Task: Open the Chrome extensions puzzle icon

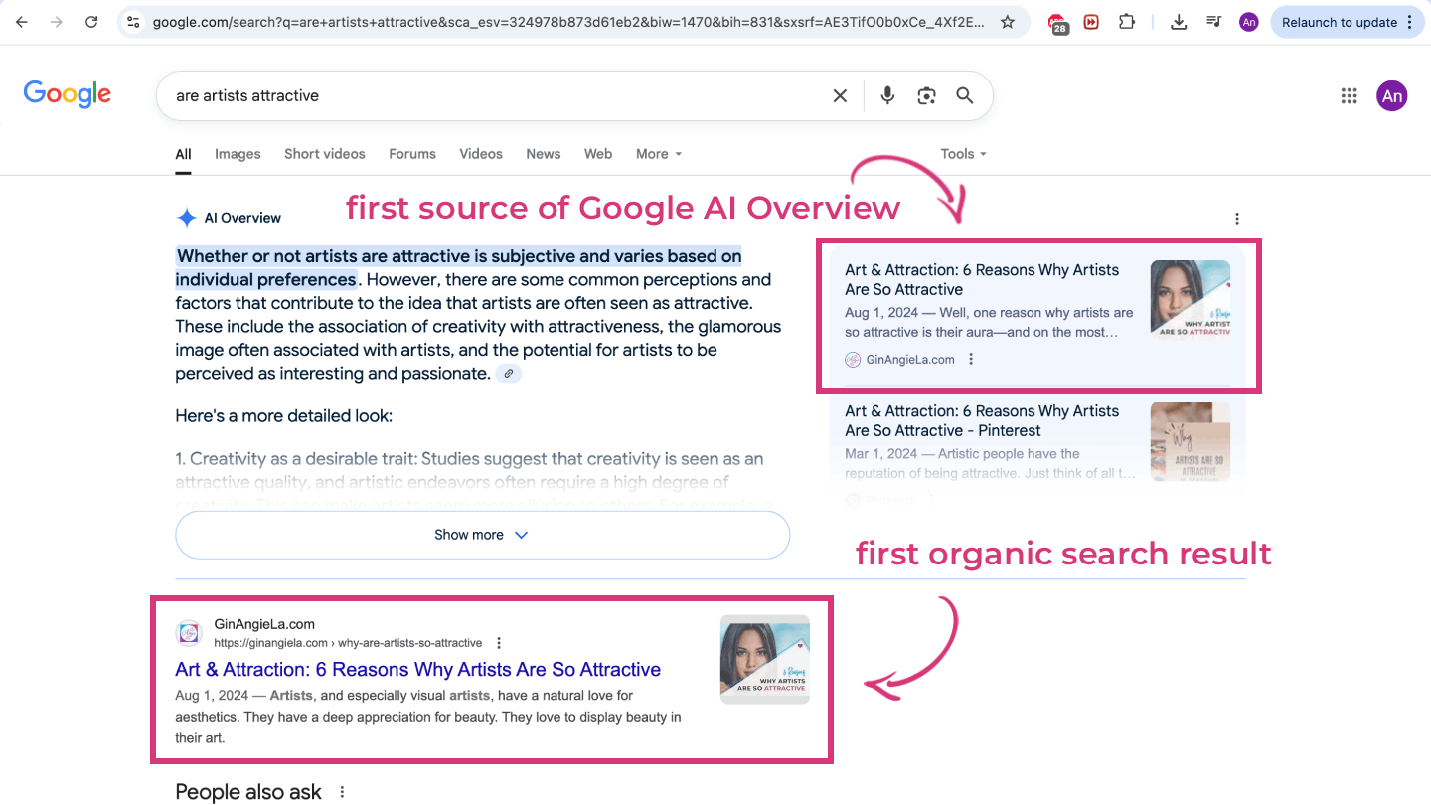Action: pyautogui.click(x=1127, y=21)
